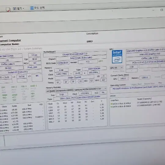This screenshot has height=165, width=165.
Task: Click the GPU clock 349.9 field
Action: 123,79
